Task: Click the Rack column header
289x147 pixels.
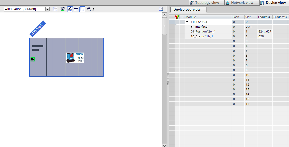Action: (238, 17)
